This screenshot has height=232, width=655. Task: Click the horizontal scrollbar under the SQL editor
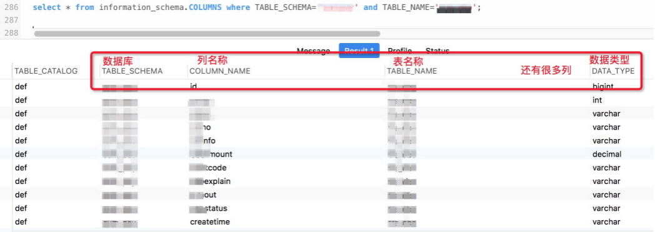pos(207,34)
